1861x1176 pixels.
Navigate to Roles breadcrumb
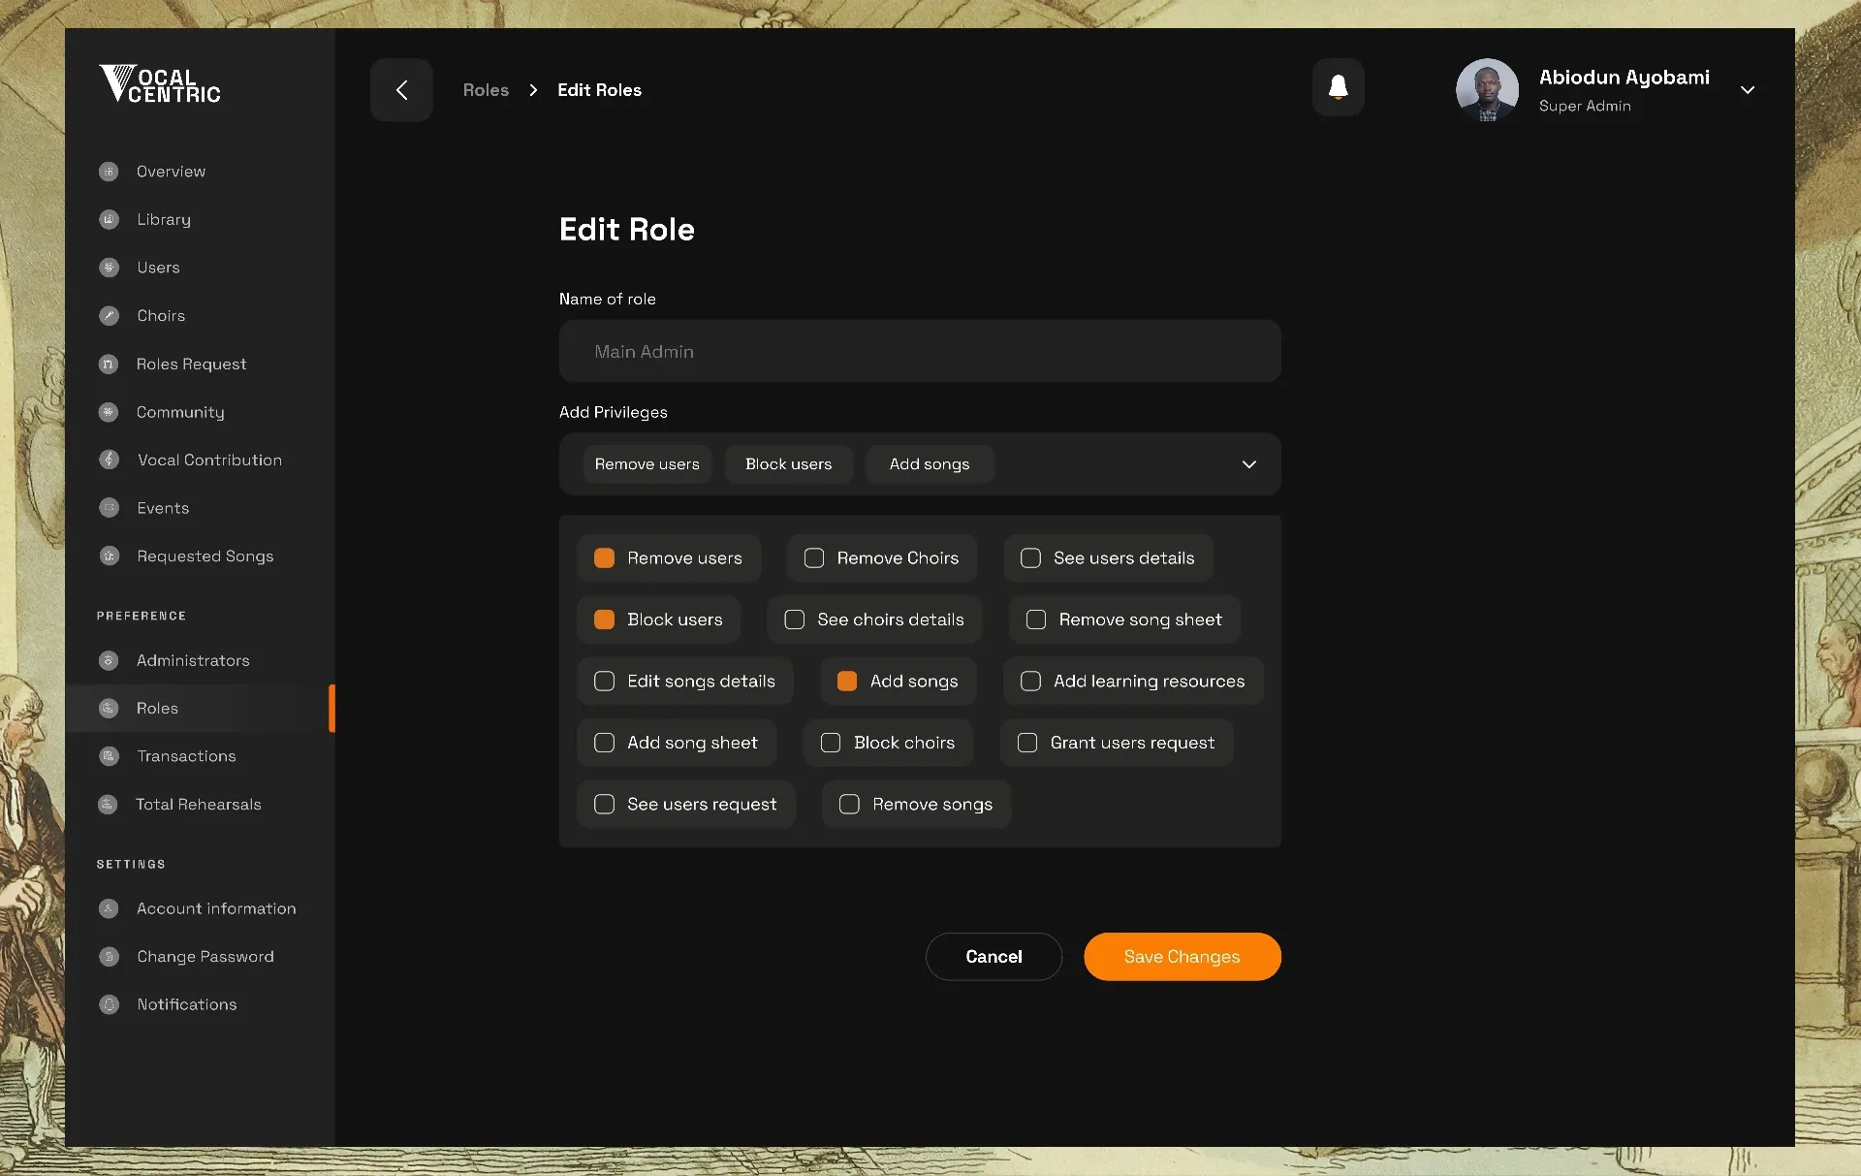pyautogui.click(x=486, y=89)
